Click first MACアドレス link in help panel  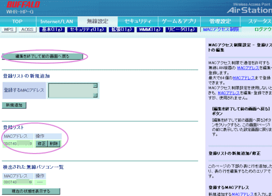click(x=248, y=68)
